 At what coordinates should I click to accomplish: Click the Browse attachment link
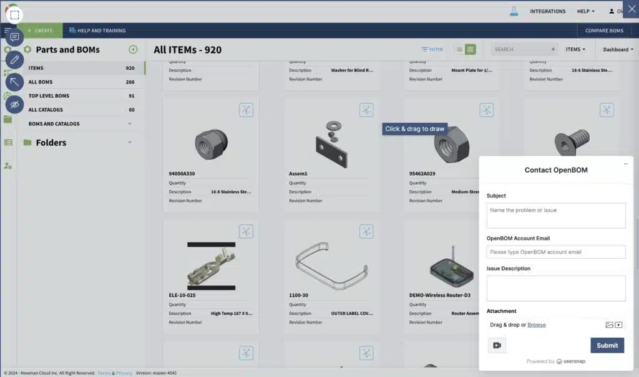point(536,325)
